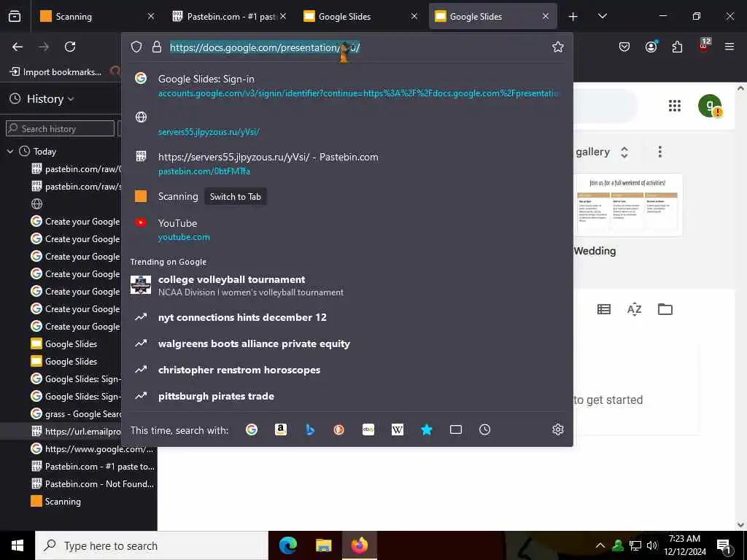Viewport: 747px width, 560px height.
Task: Search this time with eBay
Action: 368,430
